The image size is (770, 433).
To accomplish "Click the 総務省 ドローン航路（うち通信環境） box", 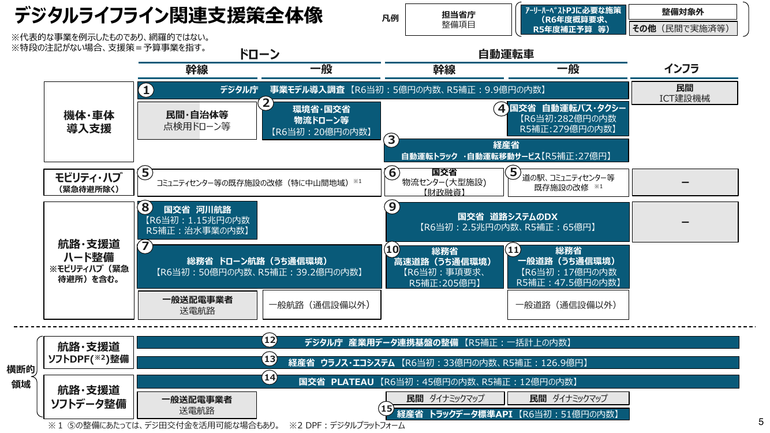I will 259,267.
